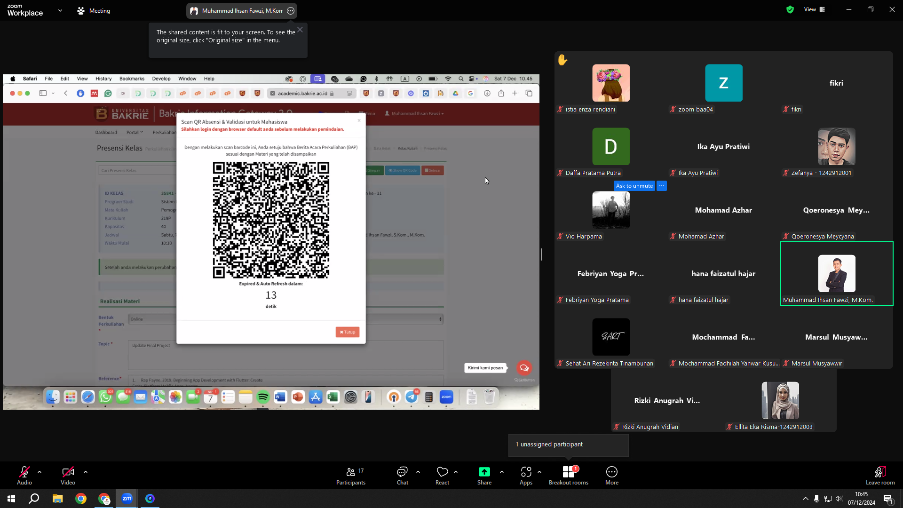Click the Dashboard navigation link
Image resolution: width=903 pixels, height=508 pixels.
[x=106, y=133]
